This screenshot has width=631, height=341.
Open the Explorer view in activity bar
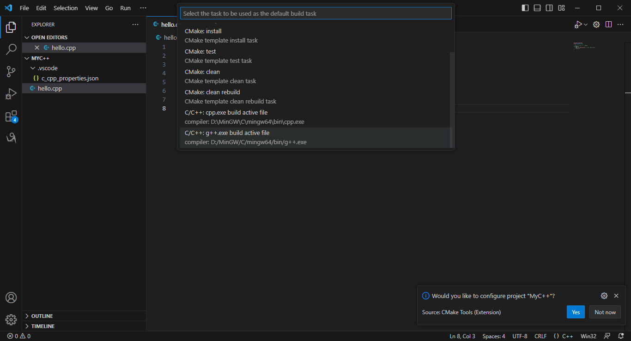11,27
